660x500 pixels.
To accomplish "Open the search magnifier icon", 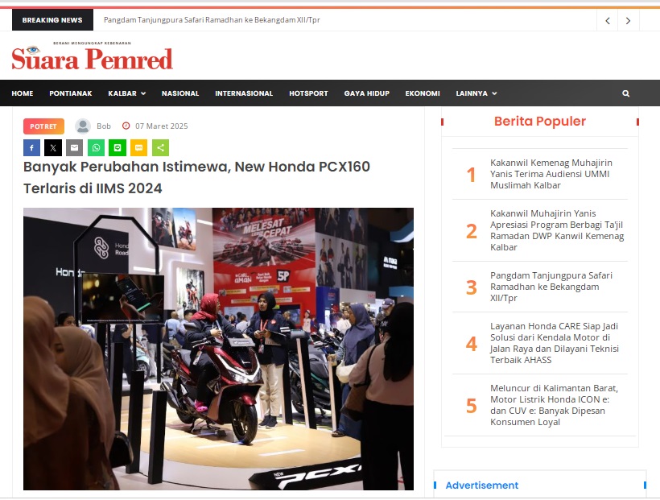I will (x=626, y=93).
